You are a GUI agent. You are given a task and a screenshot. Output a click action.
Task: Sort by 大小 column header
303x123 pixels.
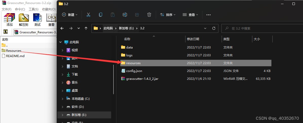[x=257, y=39]
